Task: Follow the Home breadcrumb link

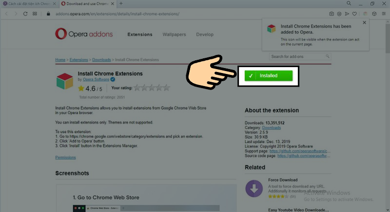Action: 60,60
